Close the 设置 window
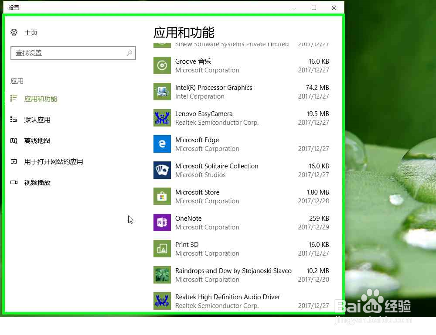This screenshot has height=335, width=436. (x=334, y=8)
